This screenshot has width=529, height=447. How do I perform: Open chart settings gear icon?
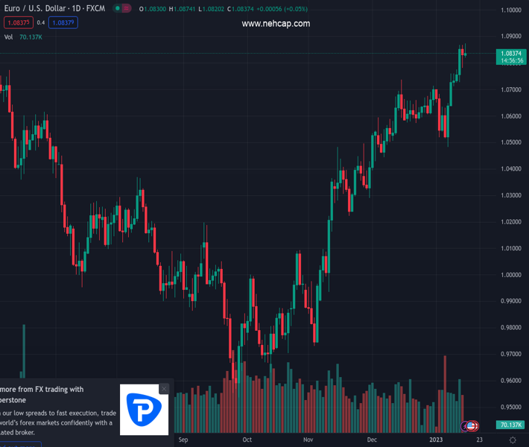coord(512,440)
